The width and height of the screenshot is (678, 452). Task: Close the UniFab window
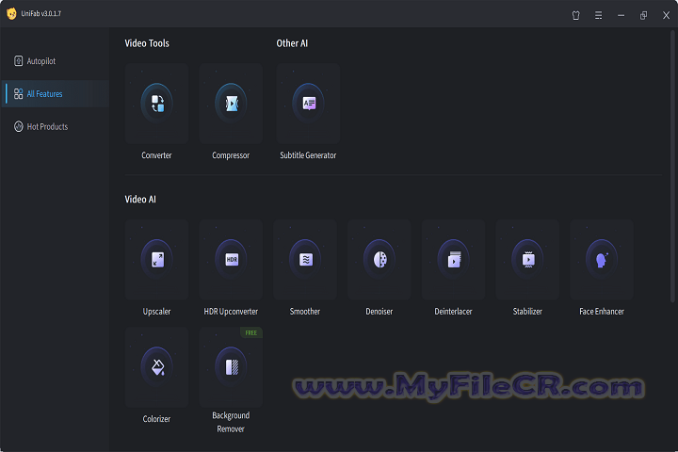click(x=667, y=16)
